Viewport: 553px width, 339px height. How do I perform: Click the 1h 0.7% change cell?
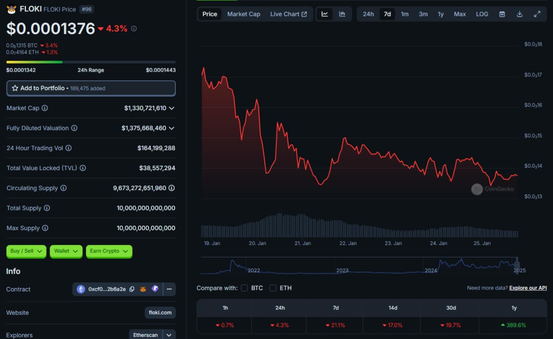click(225, 325)
